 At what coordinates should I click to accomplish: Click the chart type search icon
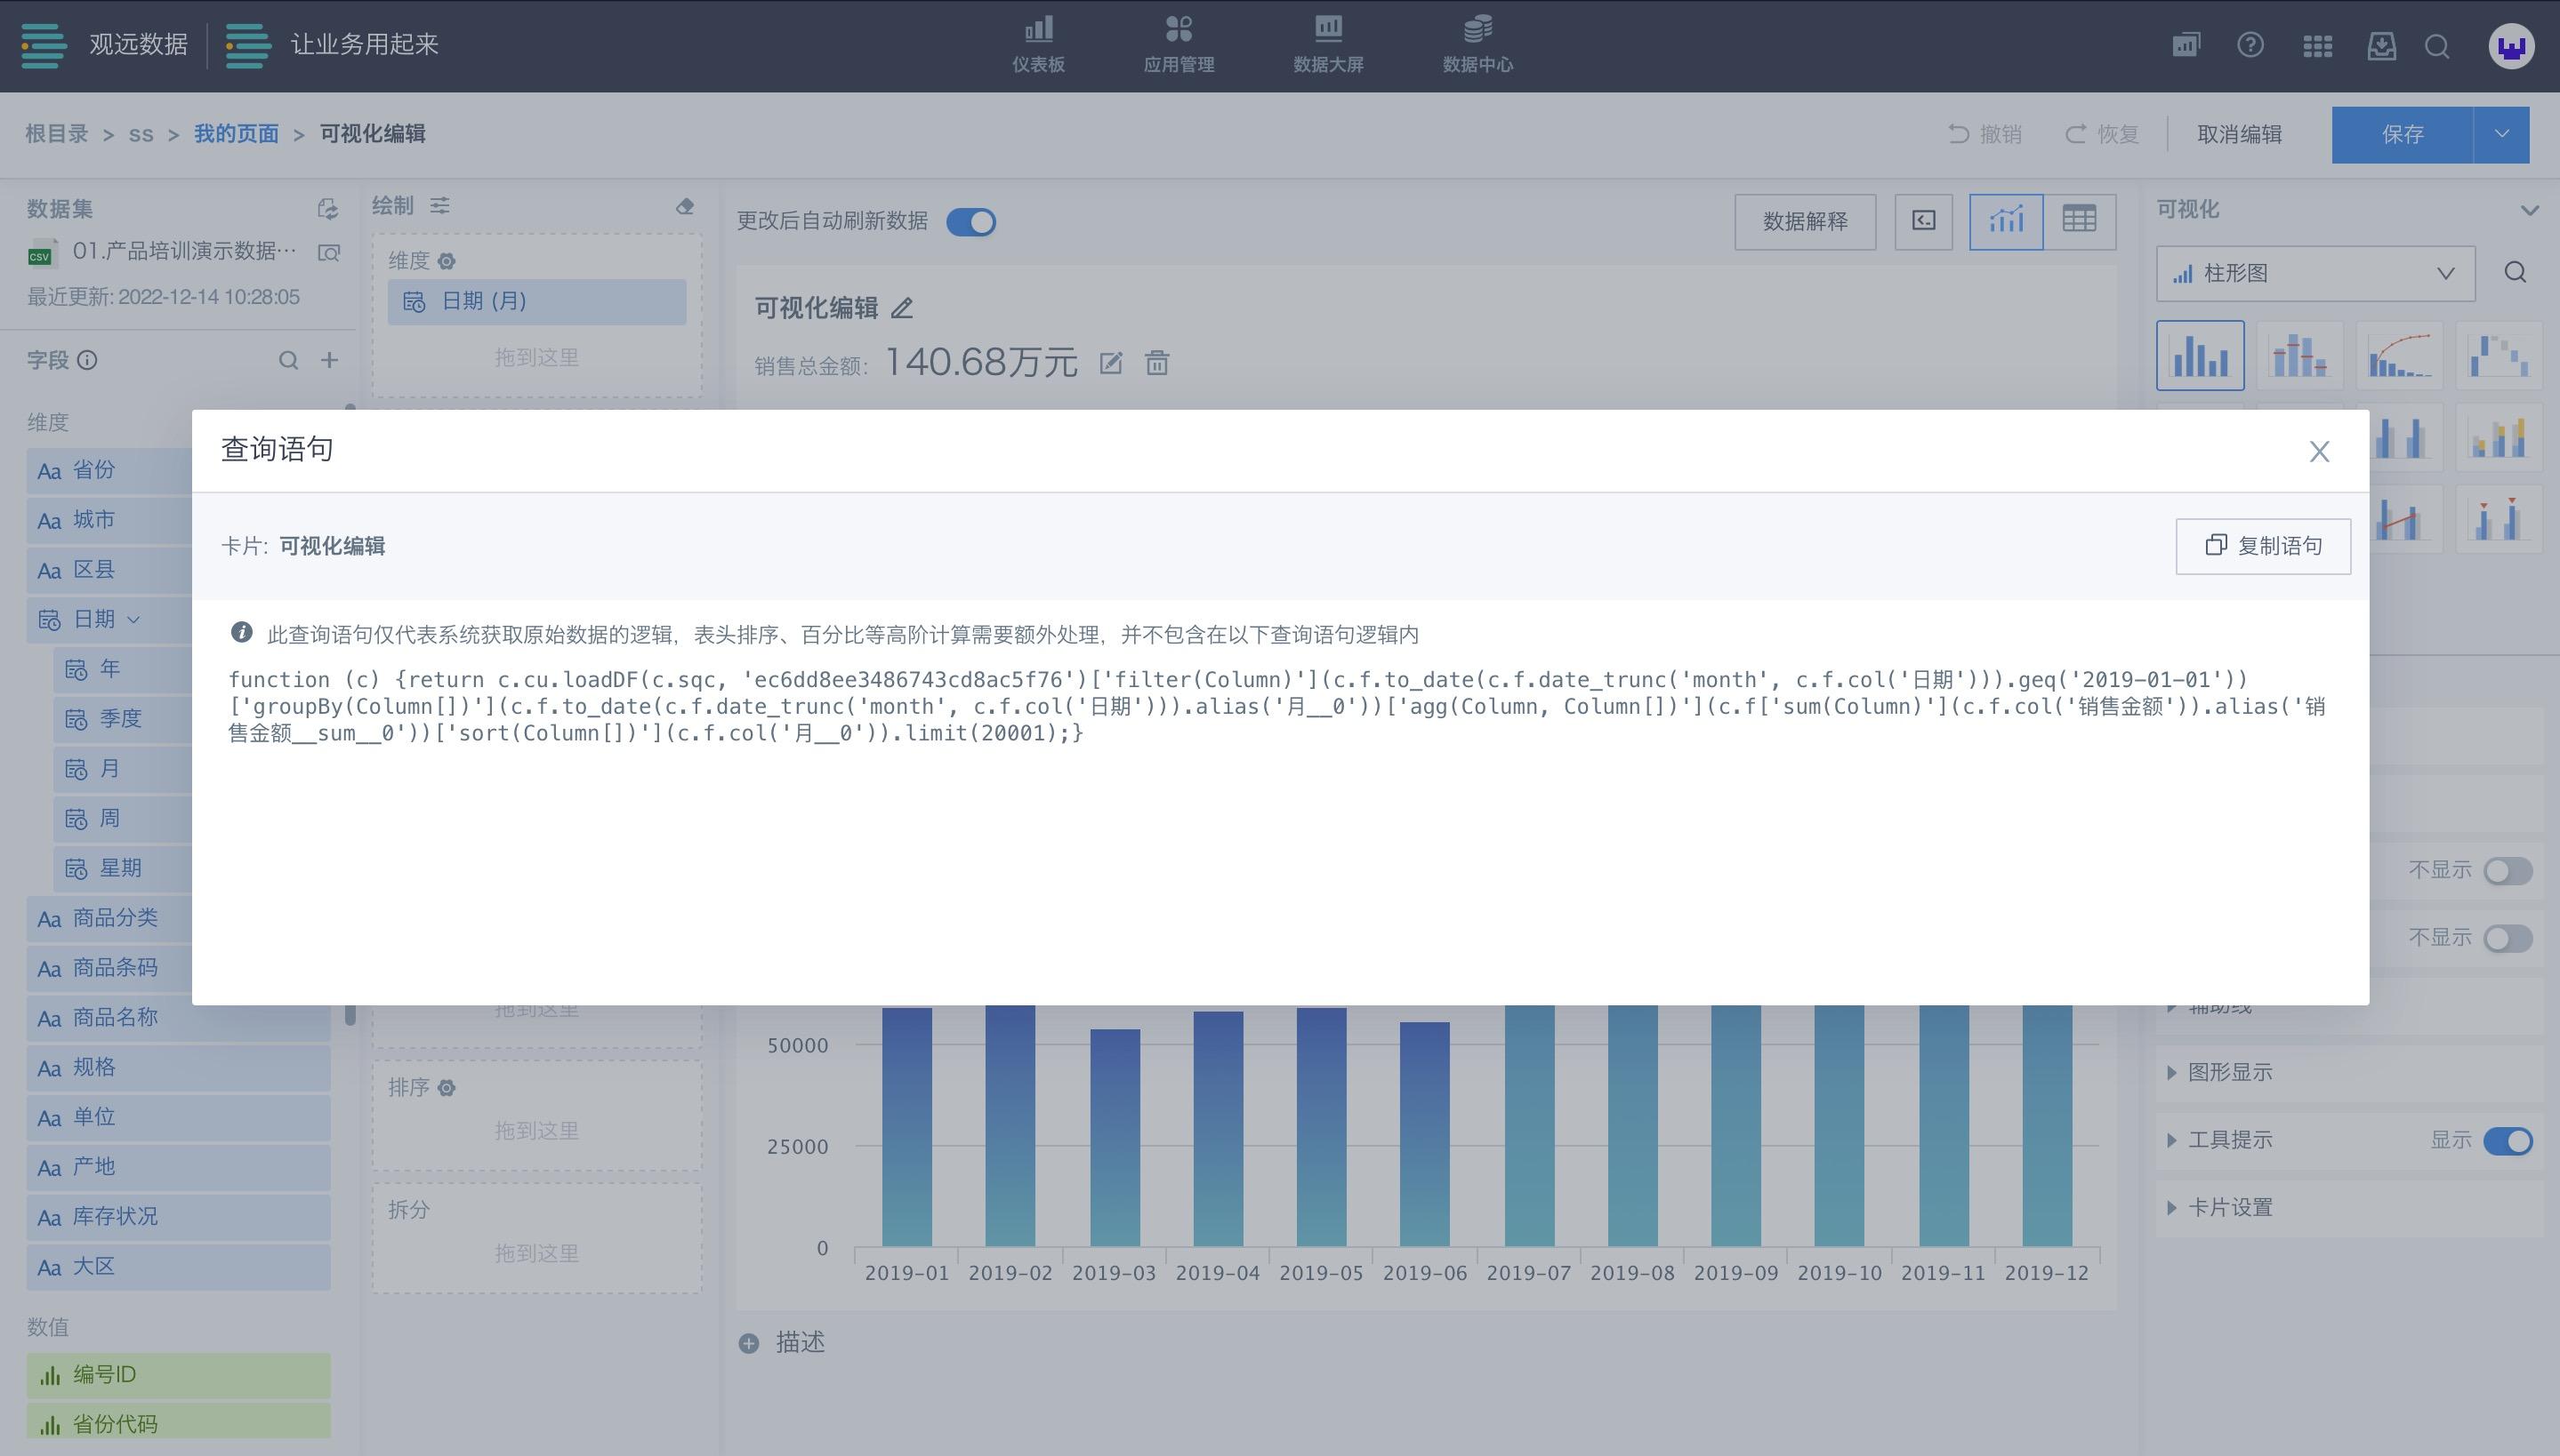(2515, 272)
